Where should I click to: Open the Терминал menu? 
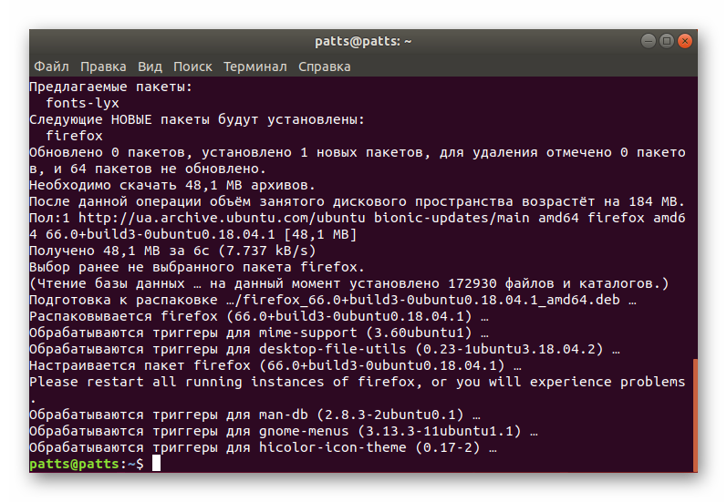tap(254, 67)
